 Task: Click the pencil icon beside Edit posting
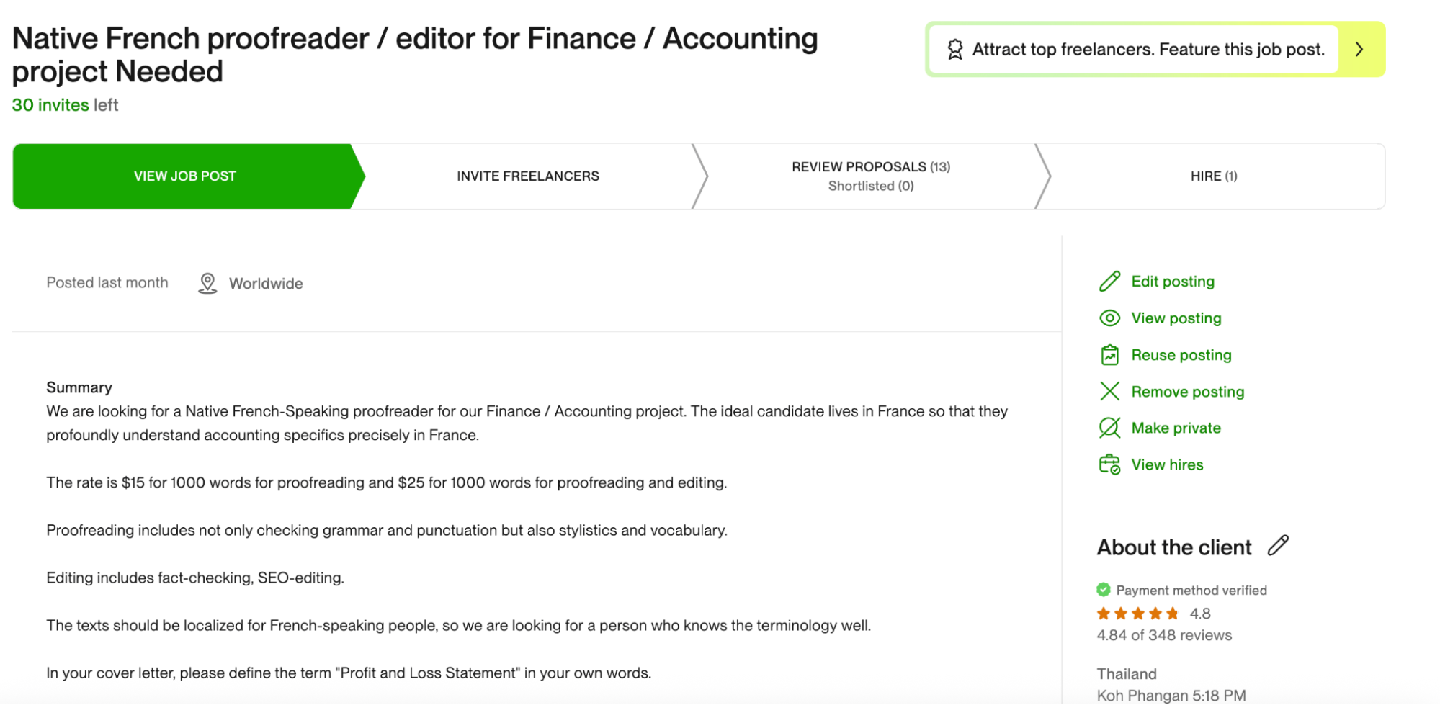coord(1109,282)
